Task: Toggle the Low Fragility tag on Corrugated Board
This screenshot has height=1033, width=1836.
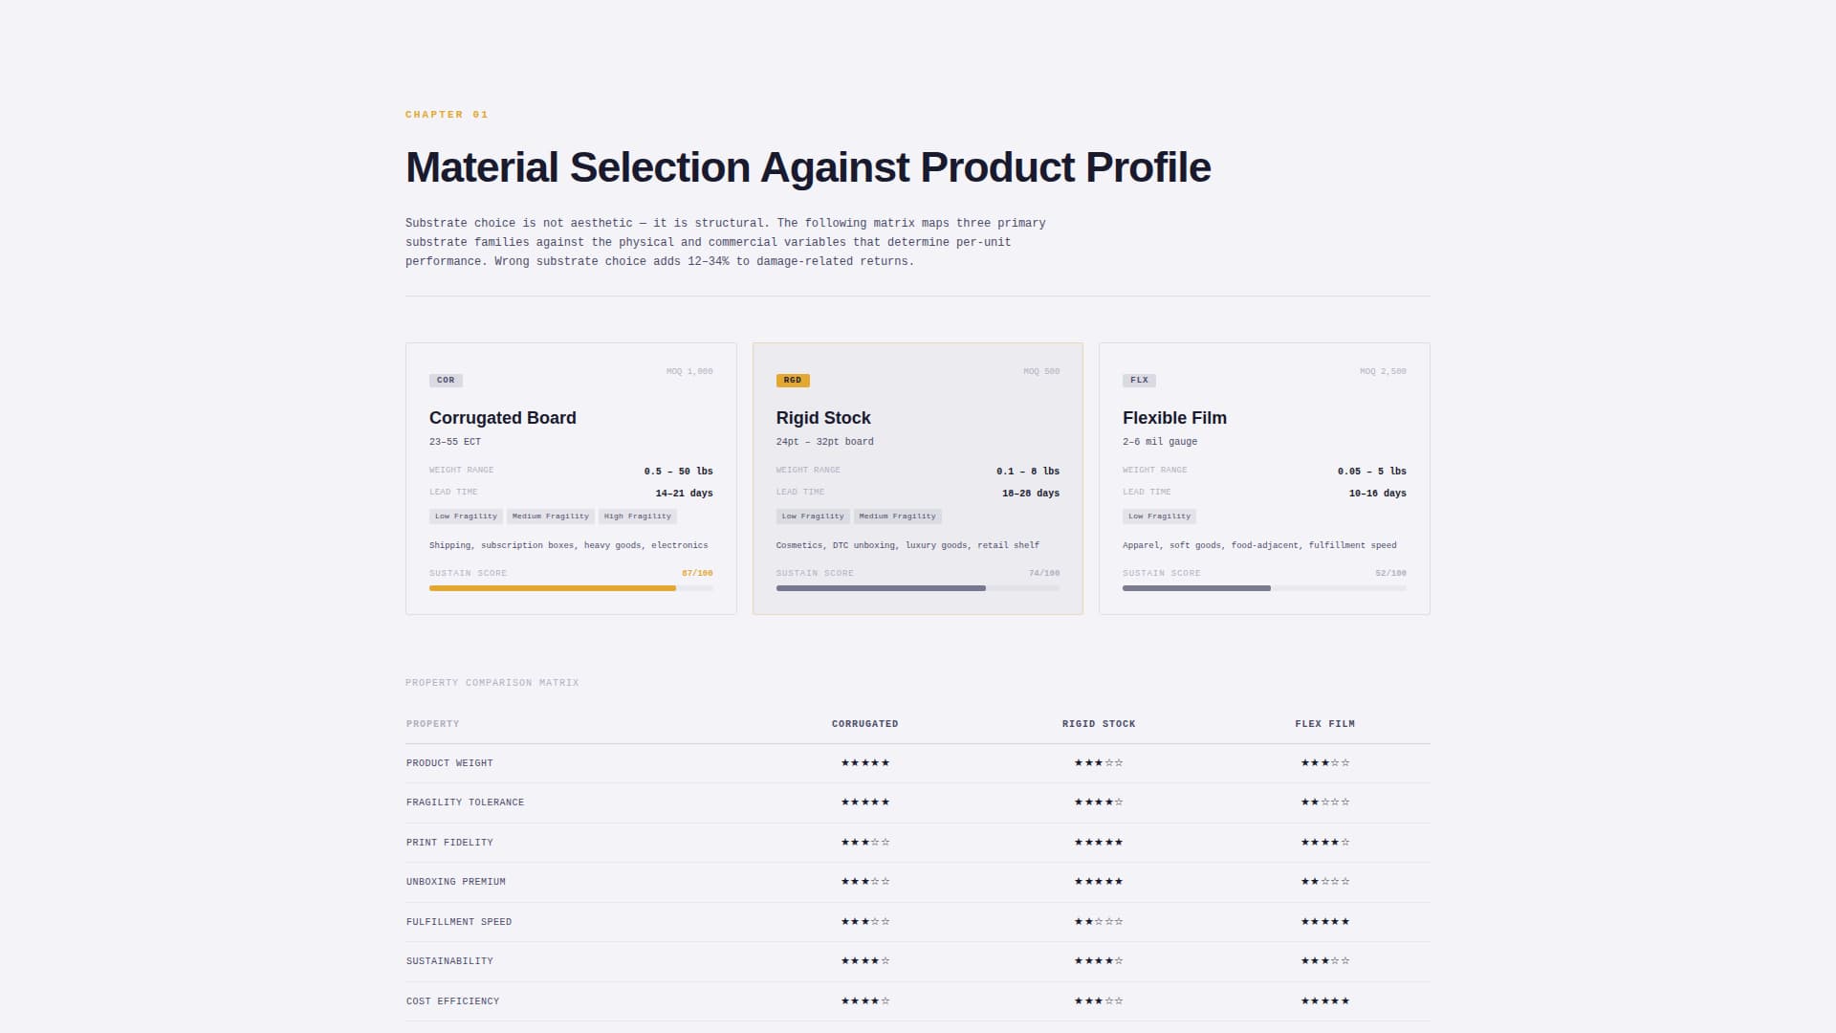Action: (x=466, y=516)
